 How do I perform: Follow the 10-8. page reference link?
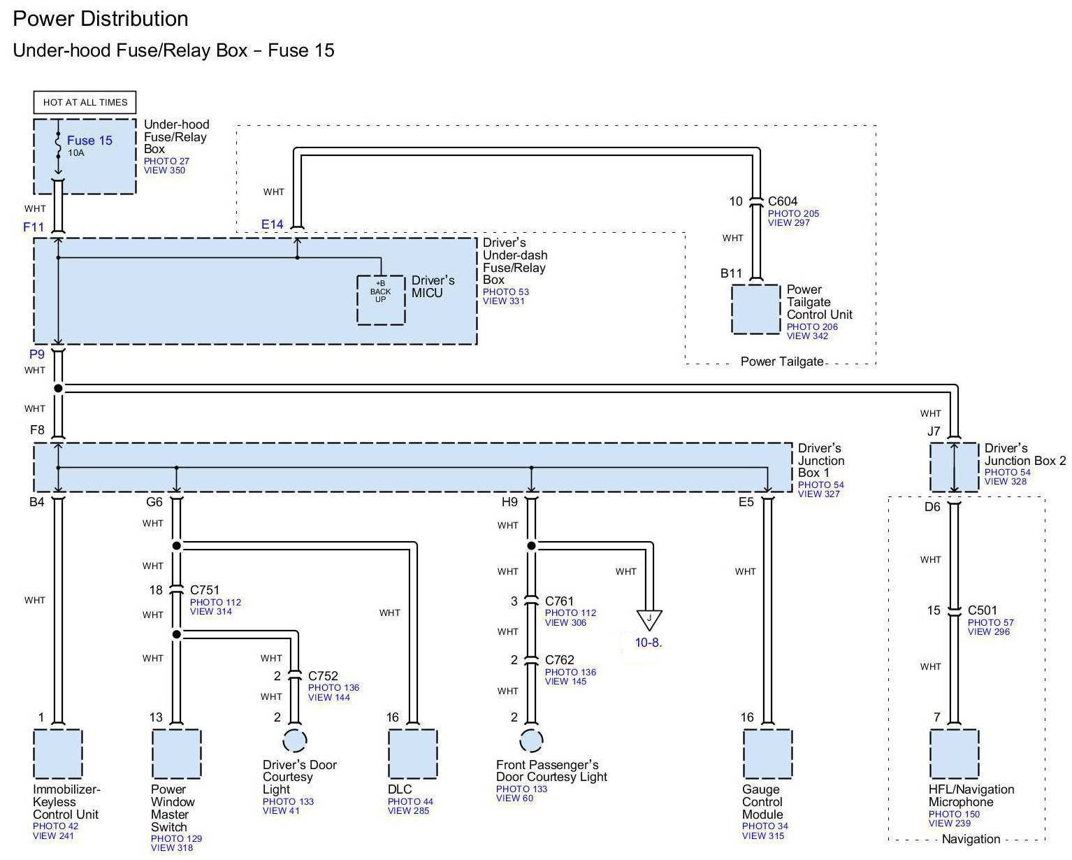(x=649, y=643)
